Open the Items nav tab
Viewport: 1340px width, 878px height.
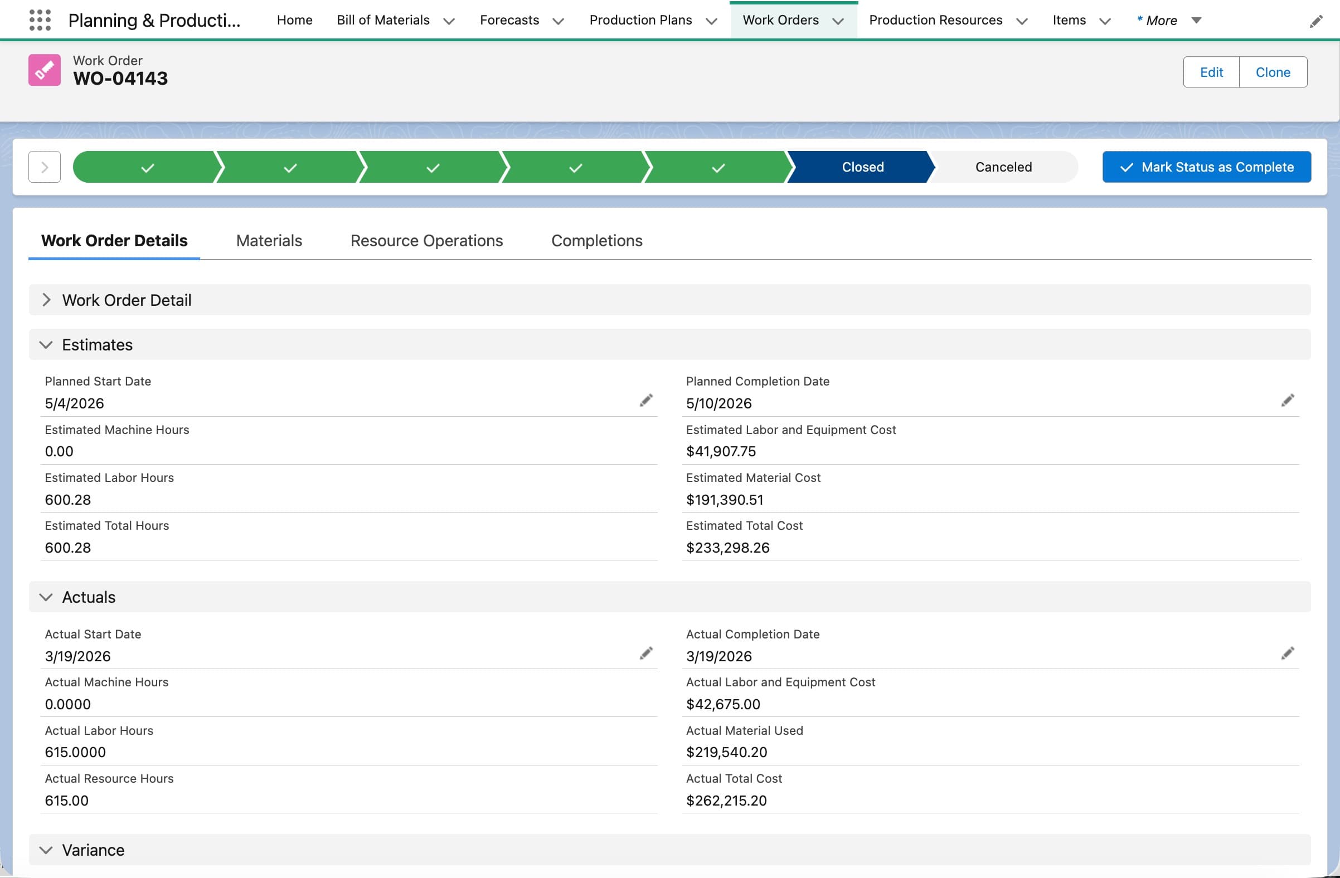(1069, 20)
